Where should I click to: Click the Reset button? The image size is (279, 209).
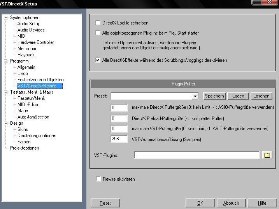point(105,203)
